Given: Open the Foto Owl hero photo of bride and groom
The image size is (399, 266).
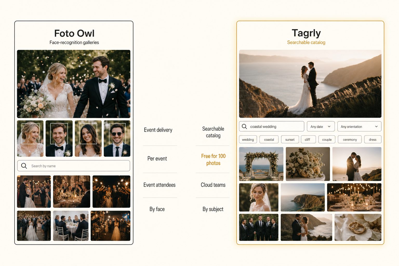Looking at the screenshot, I should (x=74, y=84).
